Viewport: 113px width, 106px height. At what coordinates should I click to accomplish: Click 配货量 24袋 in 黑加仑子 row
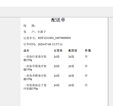coord(71,85)
